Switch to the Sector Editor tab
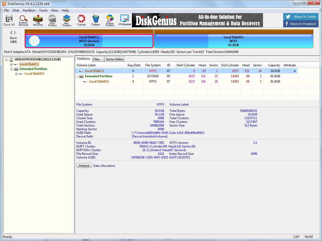This screenshot has width=322, height=241. [x=115, y=59]
